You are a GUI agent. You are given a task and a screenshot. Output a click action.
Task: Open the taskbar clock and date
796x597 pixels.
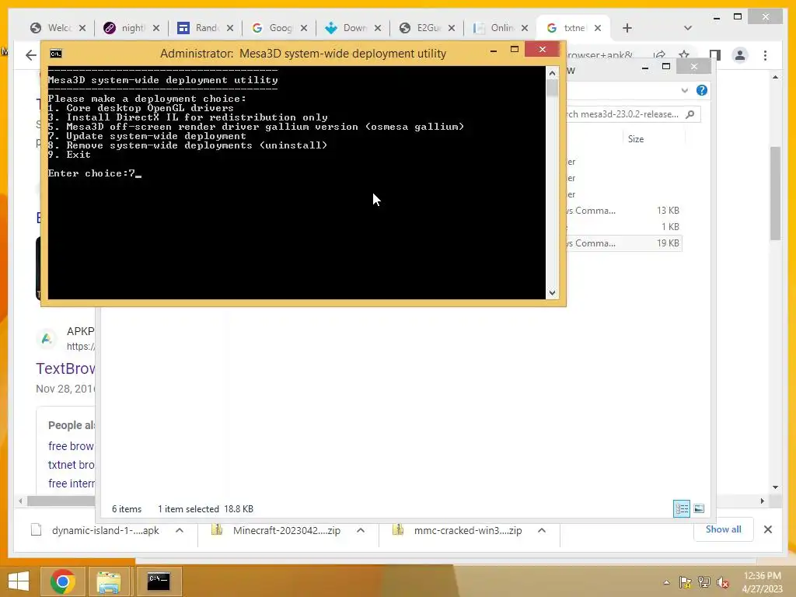[762, 582]
